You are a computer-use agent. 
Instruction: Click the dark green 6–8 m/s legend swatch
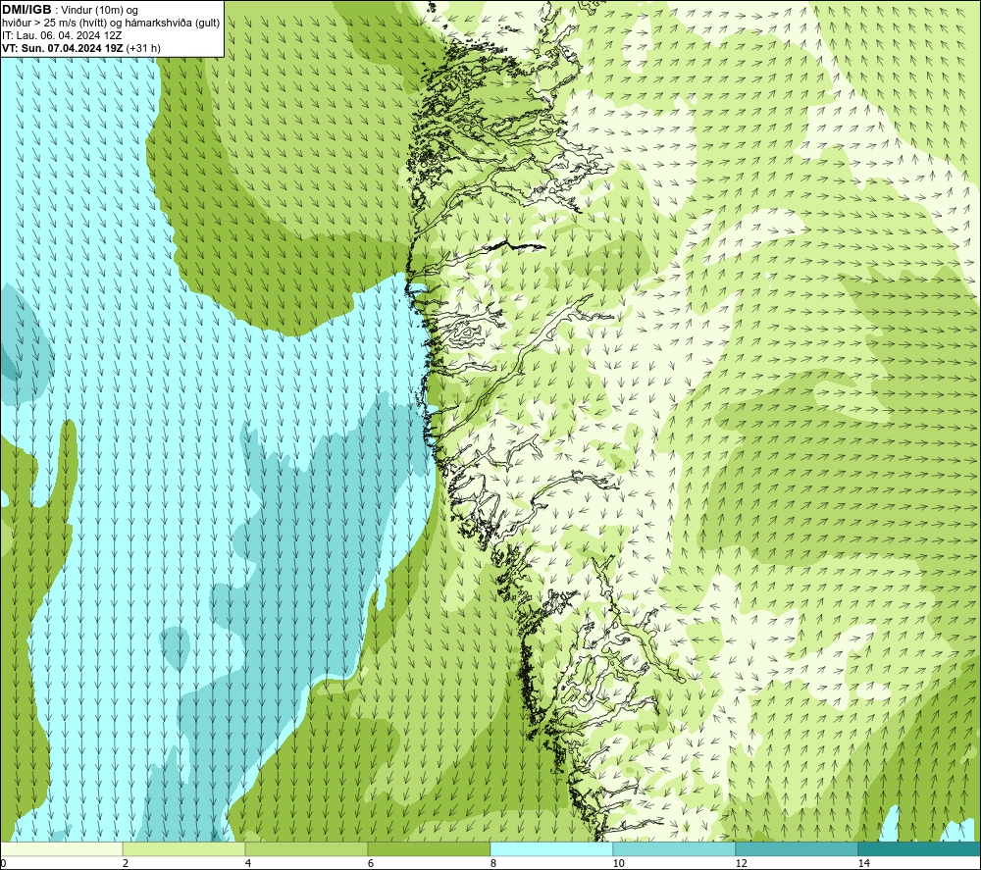[x=430, y=848]
